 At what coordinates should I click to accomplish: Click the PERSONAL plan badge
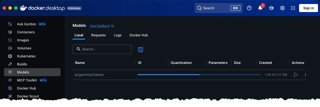click(74, 8)
